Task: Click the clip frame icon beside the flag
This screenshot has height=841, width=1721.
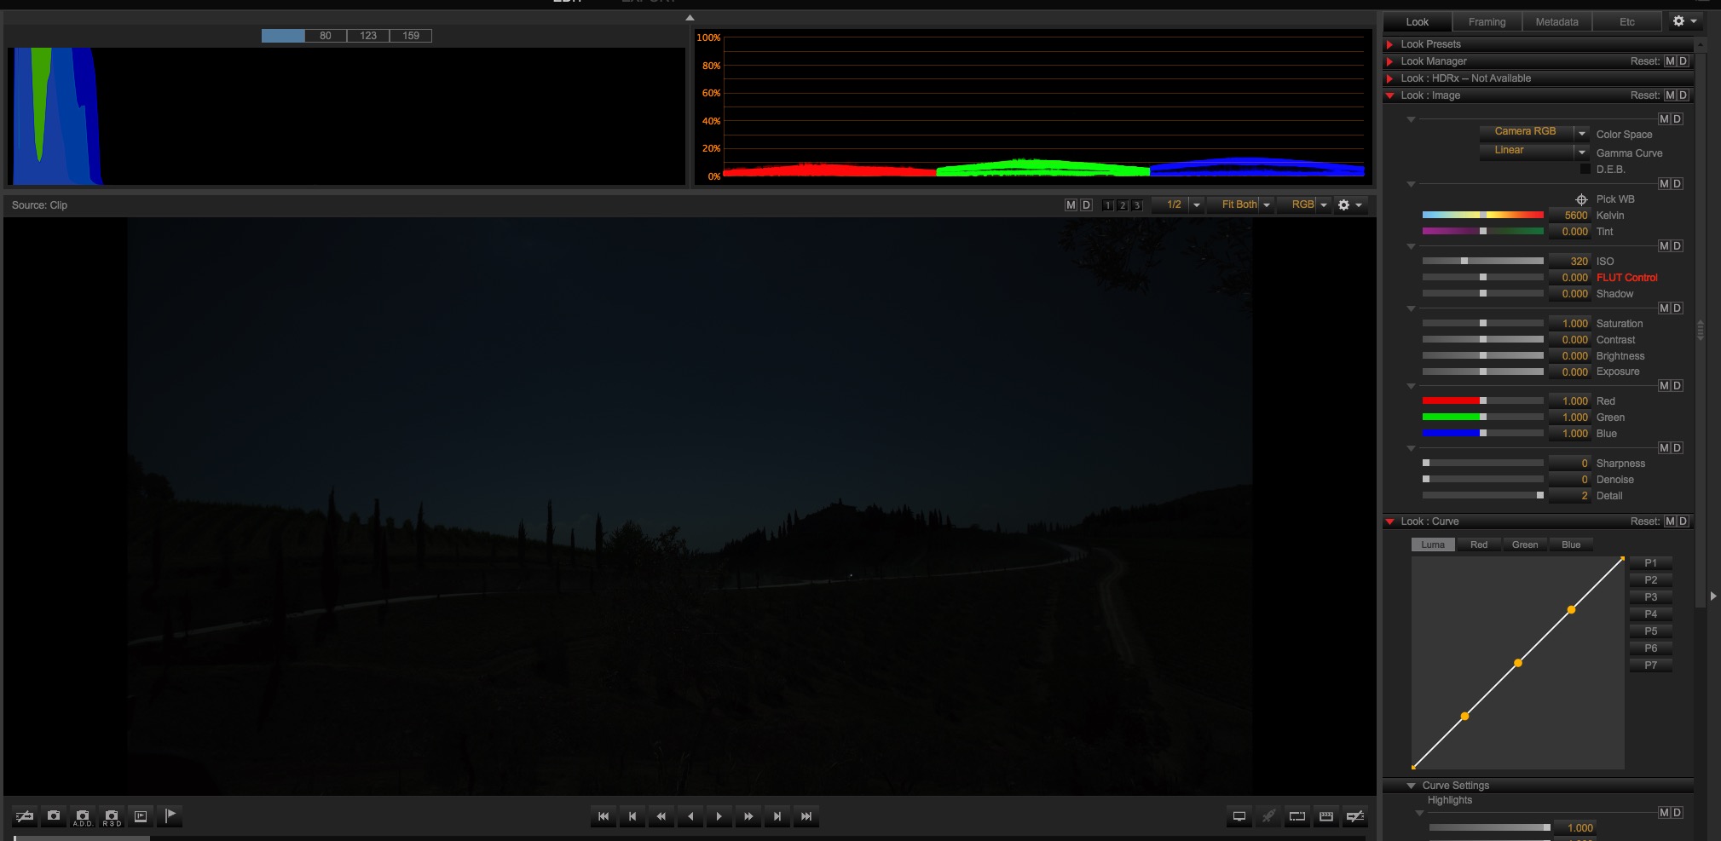Action: click(141, 816)
